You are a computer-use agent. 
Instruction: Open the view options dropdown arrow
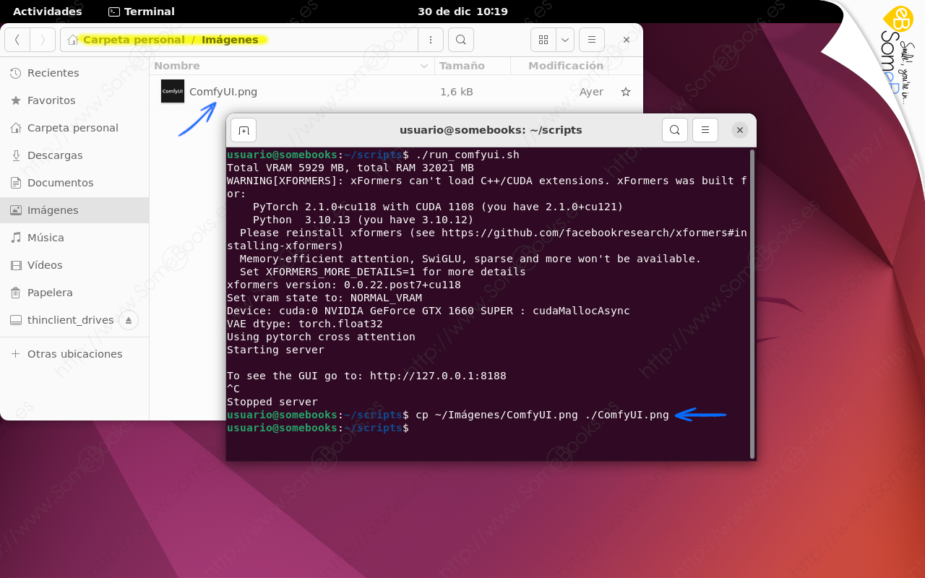(x=564, y=40)
